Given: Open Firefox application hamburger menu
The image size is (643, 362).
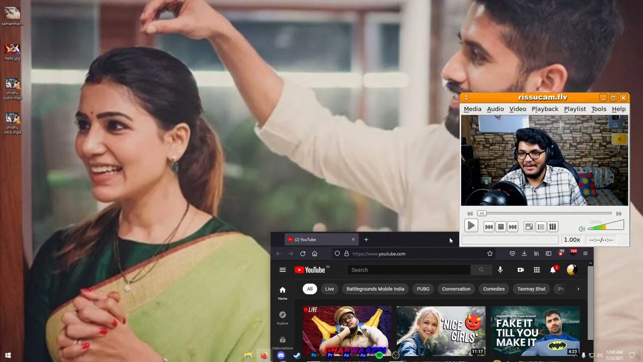Looking at the screenshot, I should click(585, 253).
